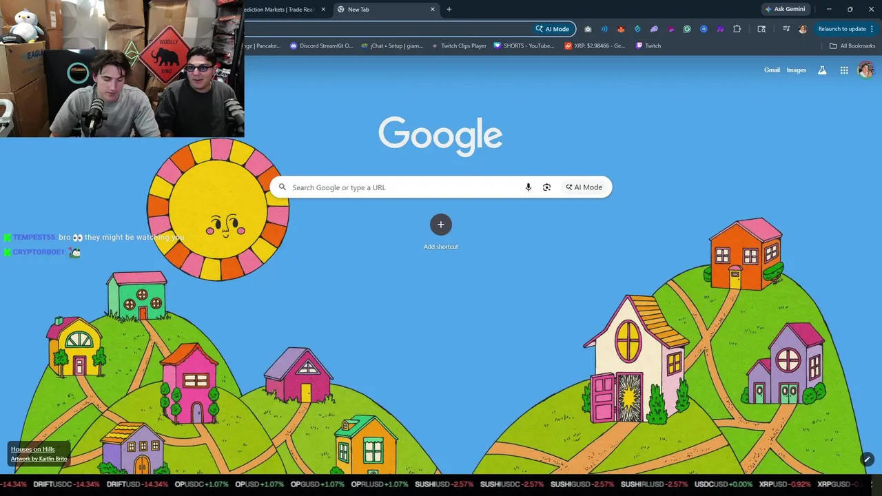Screen dimensions: 882x496
Task: Open Discord StreamKit bookmark
Action: click(321, 46)
